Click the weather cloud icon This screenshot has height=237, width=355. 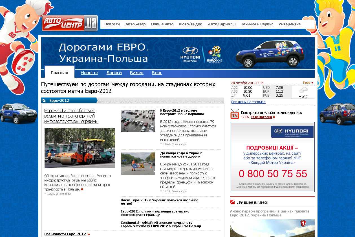(x=303, y=90)
